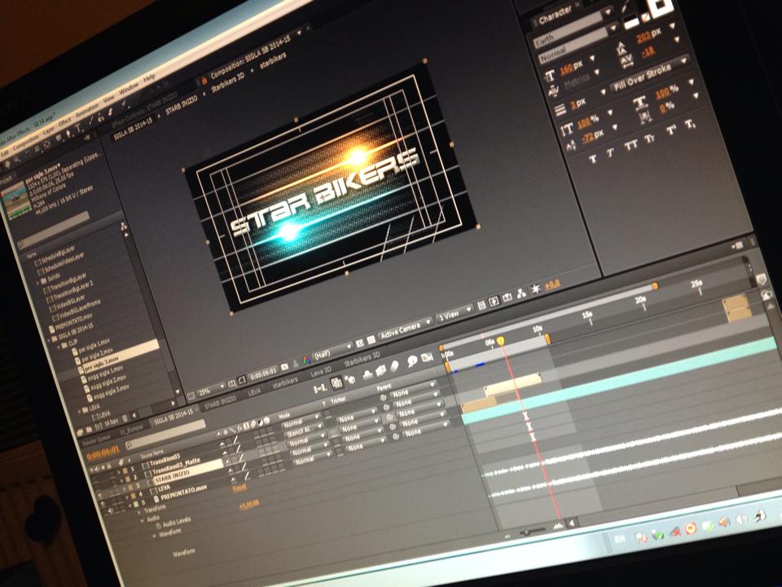Toggle video visibility of Transition03_Matte layer
The height and width of the screenshot is (587, 782).
point(95,486)
